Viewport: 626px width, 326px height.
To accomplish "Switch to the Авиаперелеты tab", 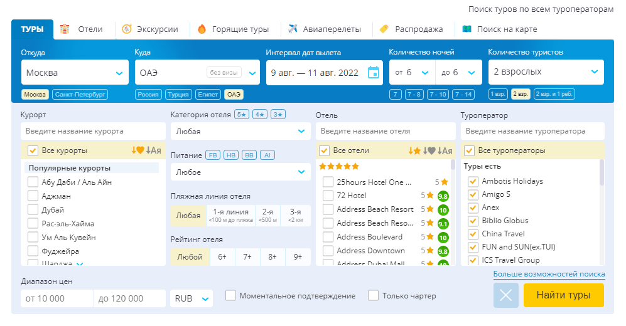I will point(332,29).
